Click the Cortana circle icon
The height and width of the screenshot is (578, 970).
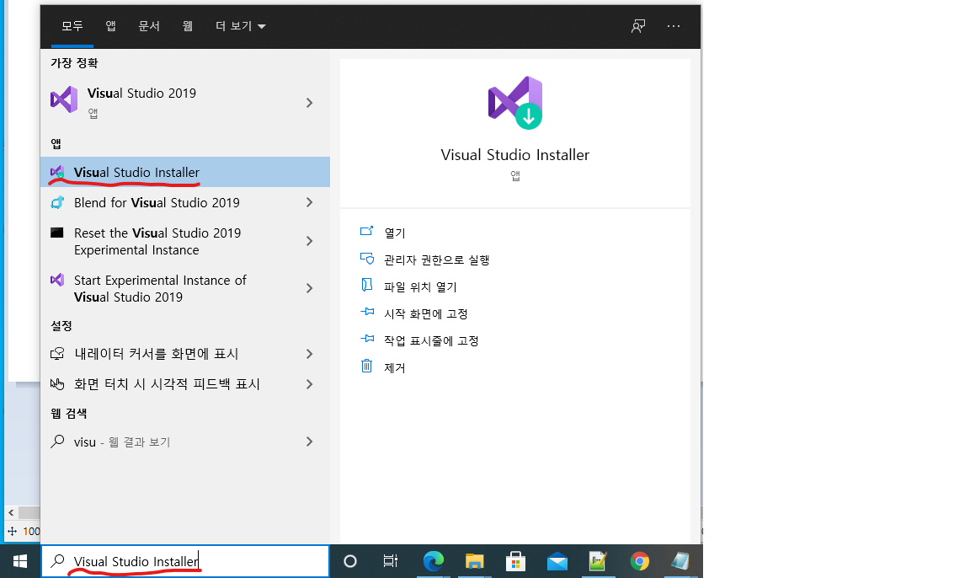[350, 561]
